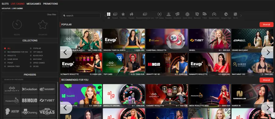The width and height of the screenshot is (275, 119).
Task: Open the SLOTS tab
Action: click(5, 4)
